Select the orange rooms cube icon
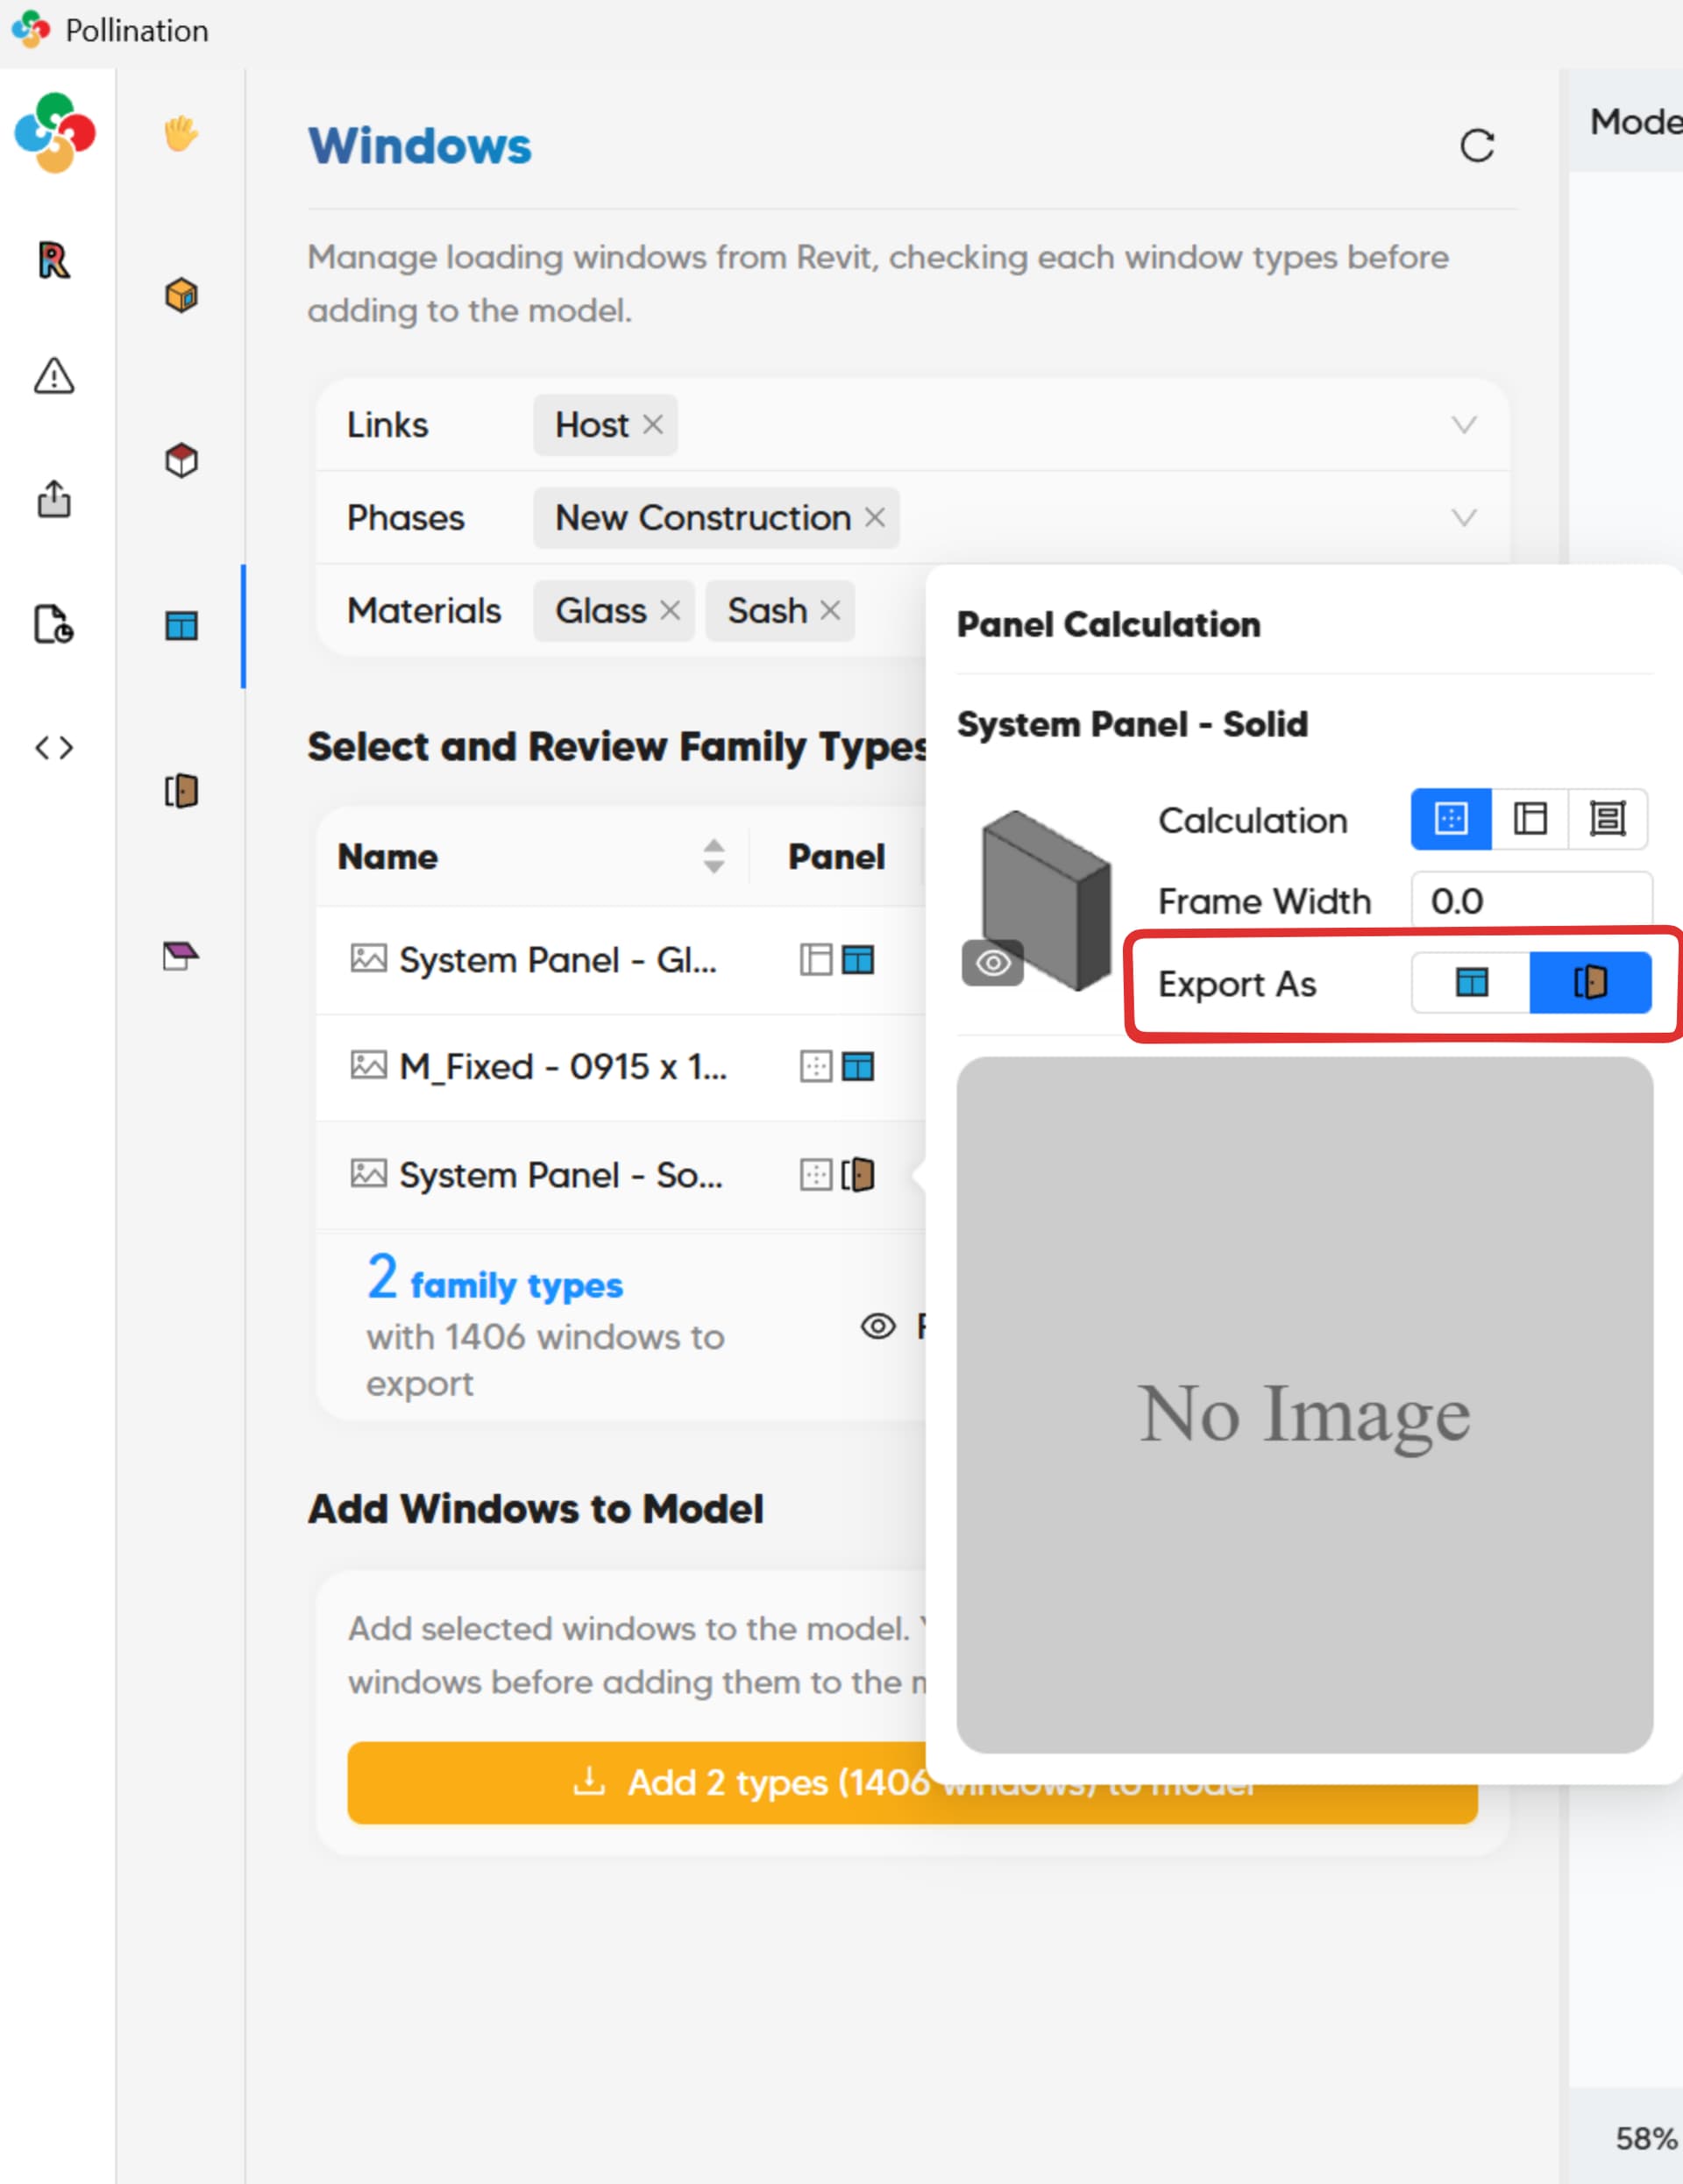The image size is (1683, 2184). (x=181, y=295)
